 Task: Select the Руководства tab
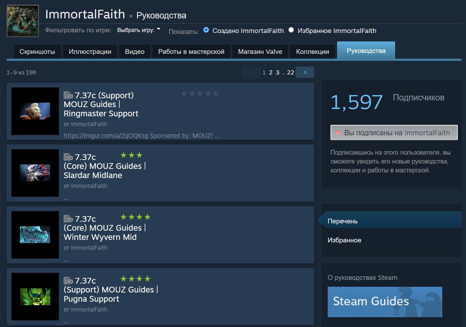click(366, 51)
